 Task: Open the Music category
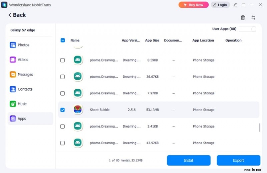(30, 104)
